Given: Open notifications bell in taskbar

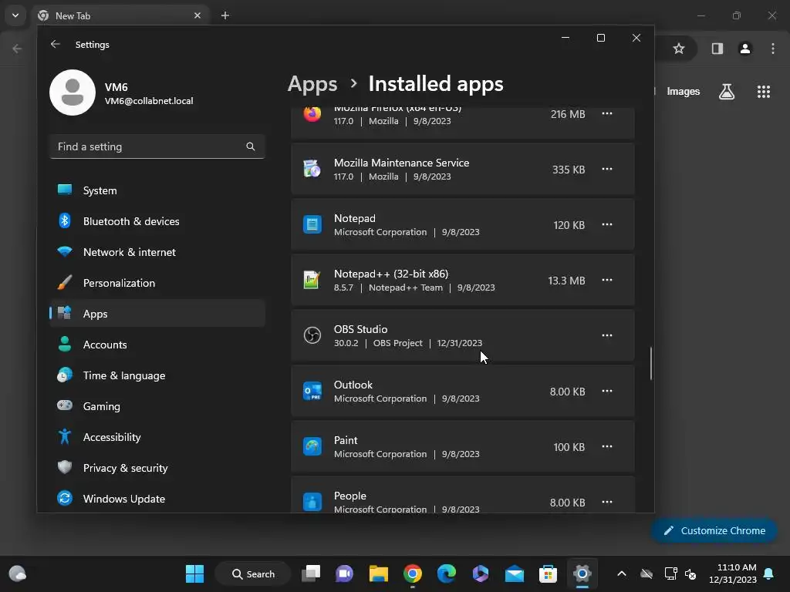Looking at the screenshot, I should point(769,573).
